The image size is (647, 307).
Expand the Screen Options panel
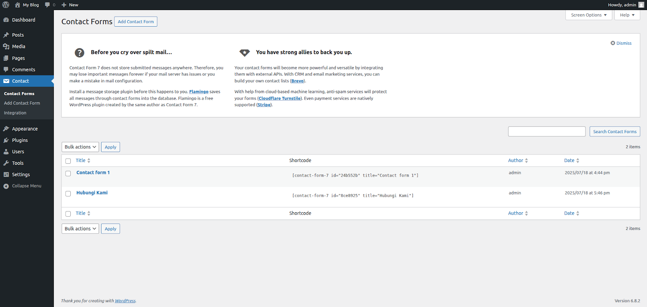point(588,15)
